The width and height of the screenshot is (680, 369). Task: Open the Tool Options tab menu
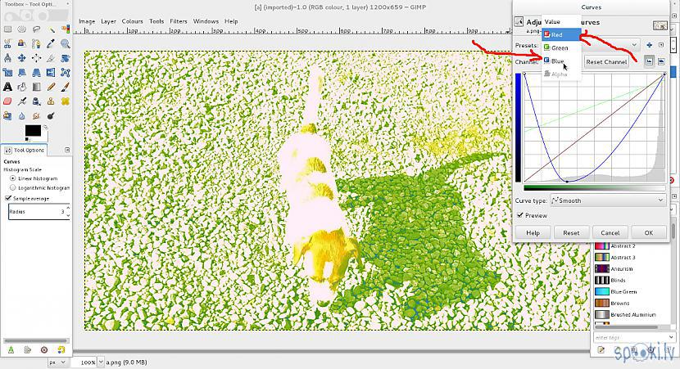pyautogui.click(x=67, y=150)
